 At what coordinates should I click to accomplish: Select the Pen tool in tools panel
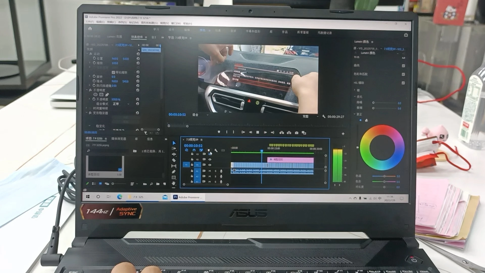pyautogui.click(x=174, y=172)
